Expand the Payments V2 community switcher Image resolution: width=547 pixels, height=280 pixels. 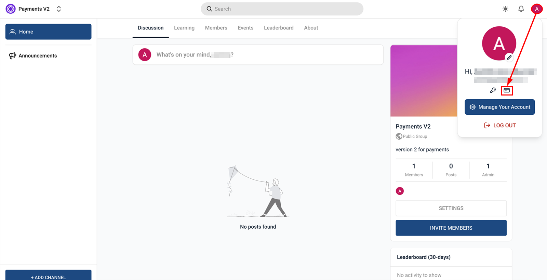click(59, 9)
